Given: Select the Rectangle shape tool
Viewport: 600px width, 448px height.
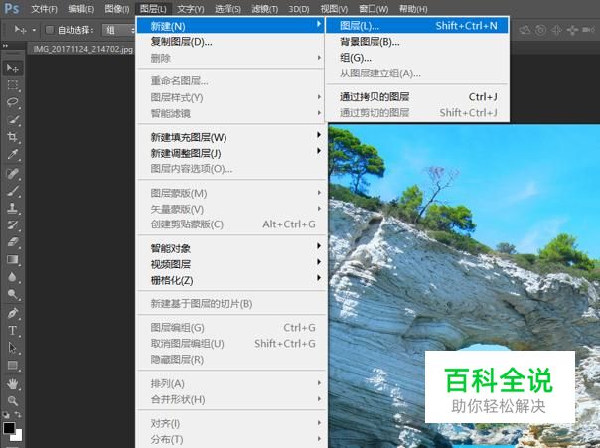Looking at the screenshot, I should pyautogui.click(x=13, y=365).
